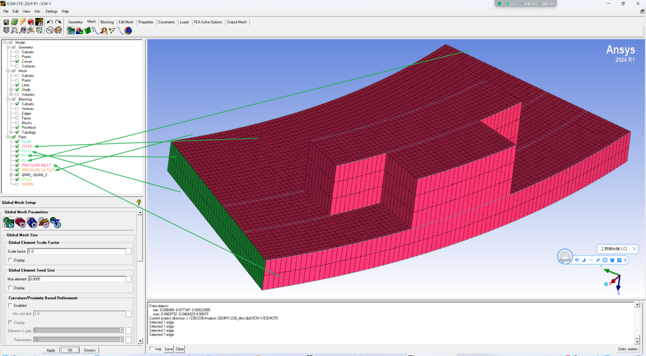
Task: Click the Undo arrow icon
Action: click(50, 22)
